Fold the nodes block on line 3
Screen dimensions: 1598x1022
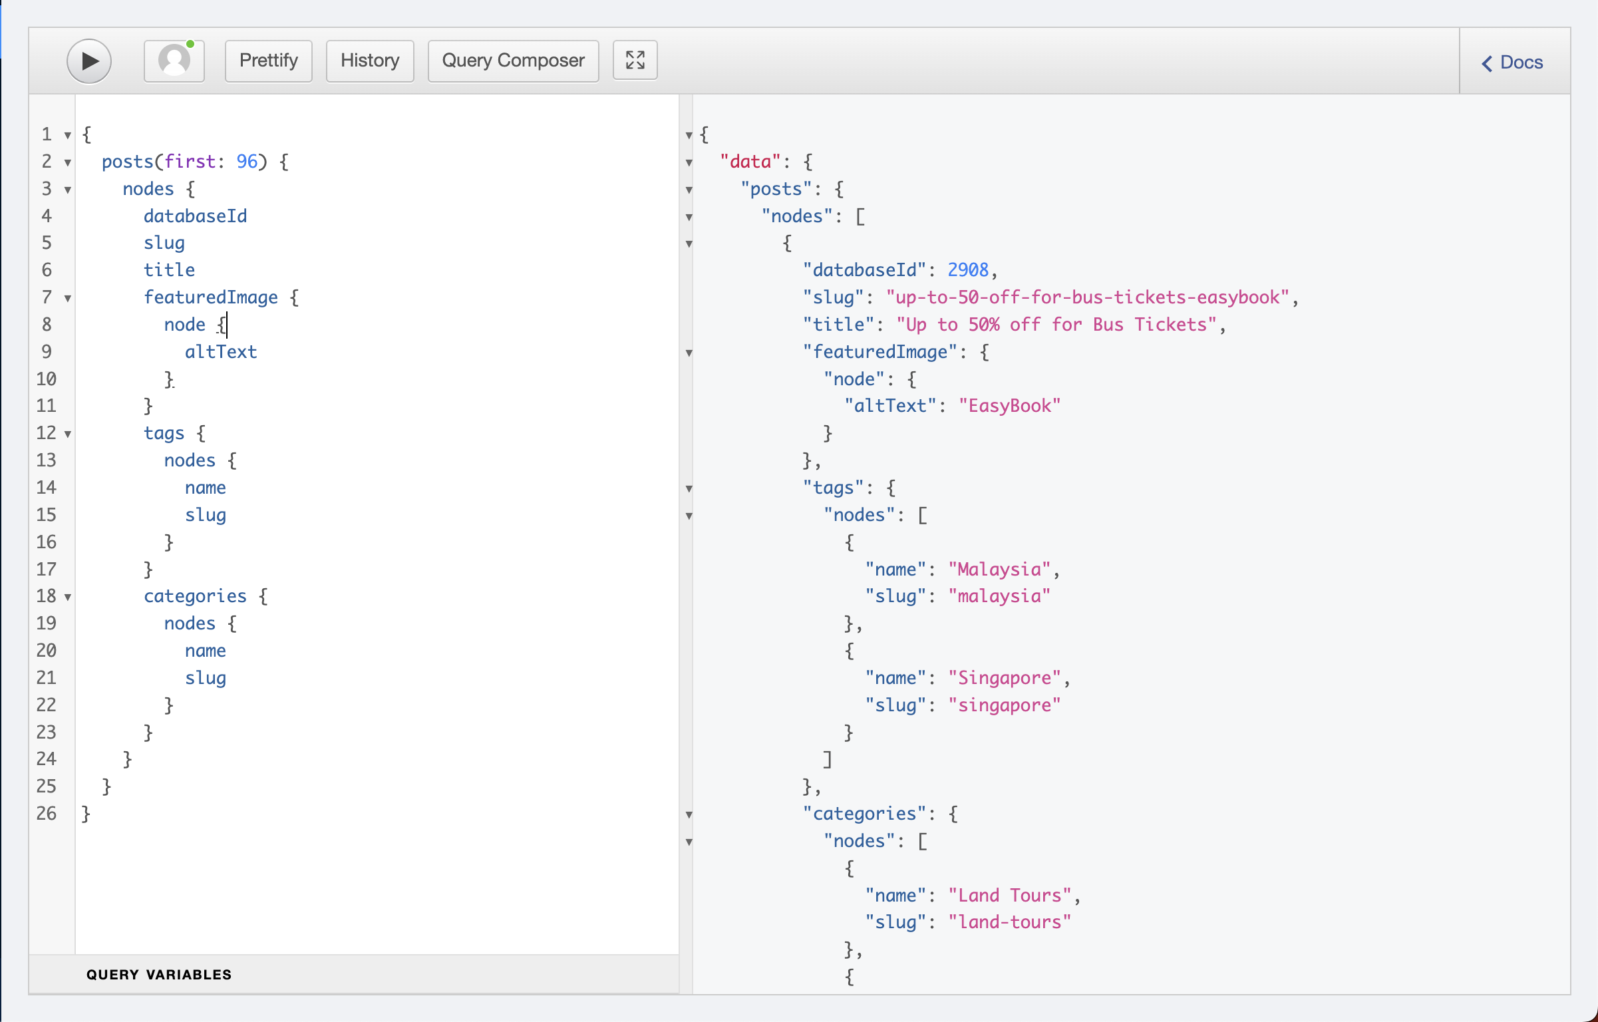point(67,190)
